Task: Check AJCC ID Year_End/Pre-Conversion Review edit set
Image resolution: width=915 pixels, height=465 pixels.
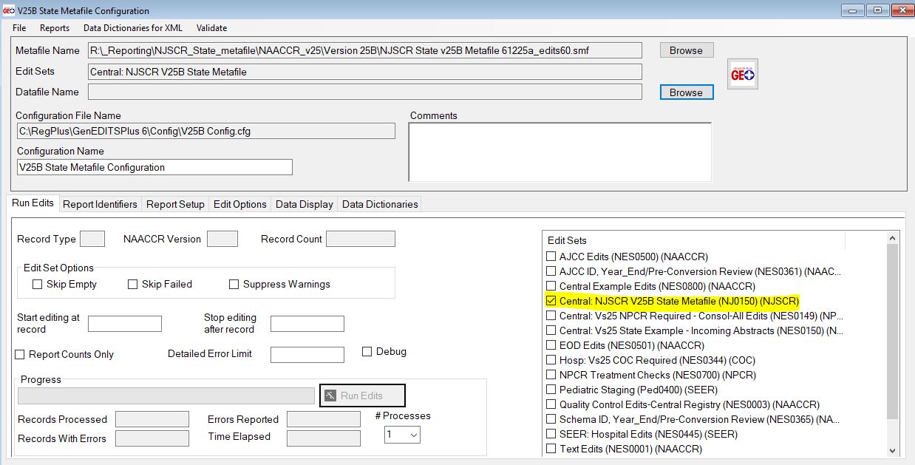Action: 551,271
